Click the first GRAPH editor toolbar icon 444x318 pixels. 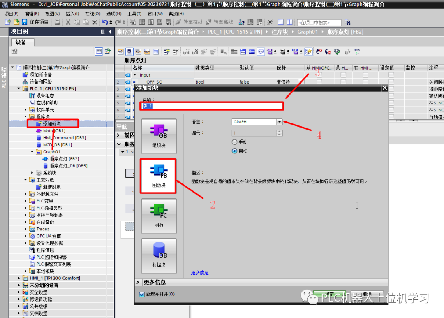click(x=120, y=51)
